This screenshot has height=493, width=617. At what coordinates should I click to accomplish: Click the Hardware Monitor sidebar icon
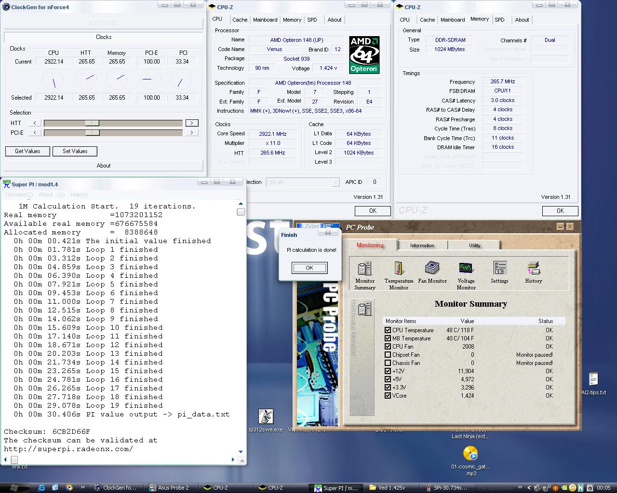pyautogui.click(x=364, y=309)
